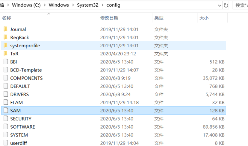The height and width of the screenshot is (146, 248).
Task: Click the 768 KB size of DEFAULT
Action: [x=217, y=86]
